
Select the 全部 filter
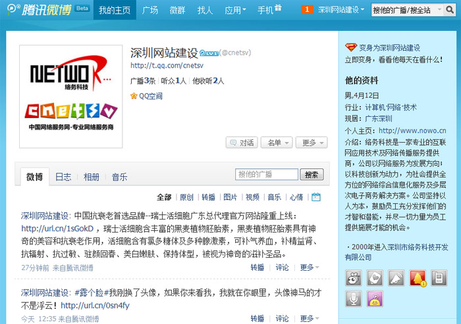(x=164, y=197)
